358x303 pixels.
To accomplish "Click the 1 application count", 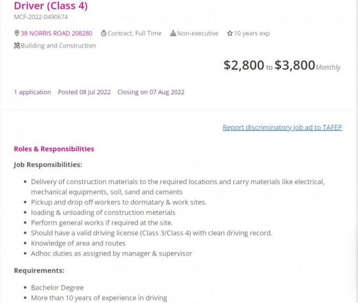I will click(x=32, y=92).
